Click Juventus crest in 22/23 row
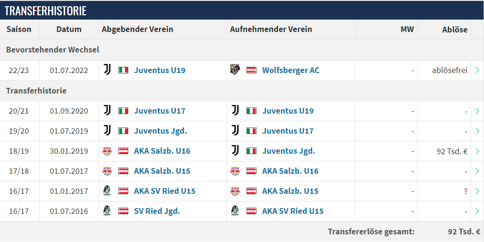 coord(107,70)
